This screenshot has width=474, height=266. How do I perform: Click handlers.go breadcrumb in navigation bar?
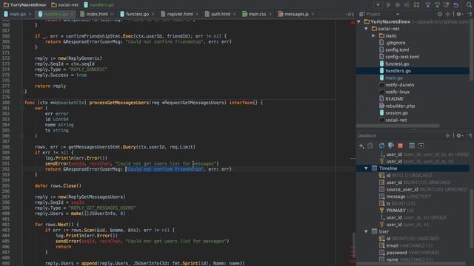99,5
